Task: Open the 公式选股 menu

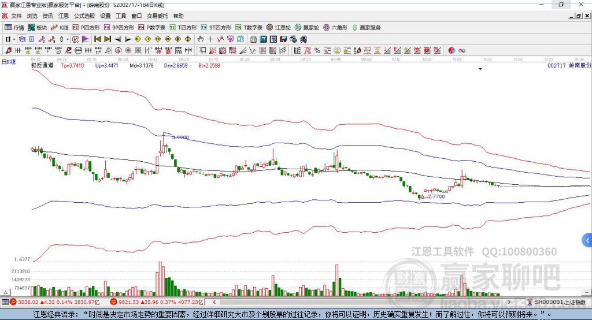Action: pyautogui.click(x=84, y=16)
